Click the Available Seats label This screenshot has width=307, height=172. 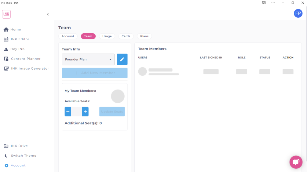point(77,101)
